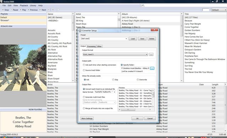
Task: Select Source track folder option
Action: (x=84, y=70)
